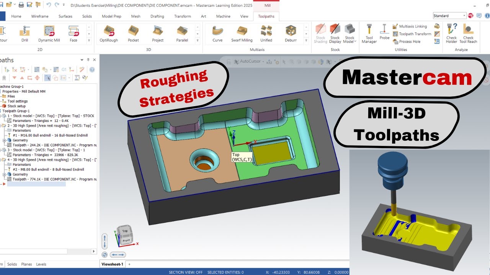490x275 pixels.
Task: Open the Levels manager tab
Action: click(x=41, y=264)
